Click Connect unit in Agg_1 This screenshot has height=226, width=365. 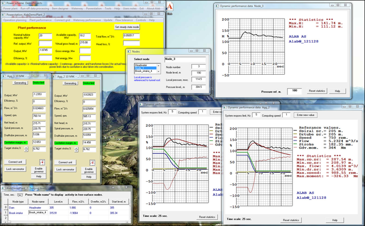pyautogui.click(x=15, y=162)
